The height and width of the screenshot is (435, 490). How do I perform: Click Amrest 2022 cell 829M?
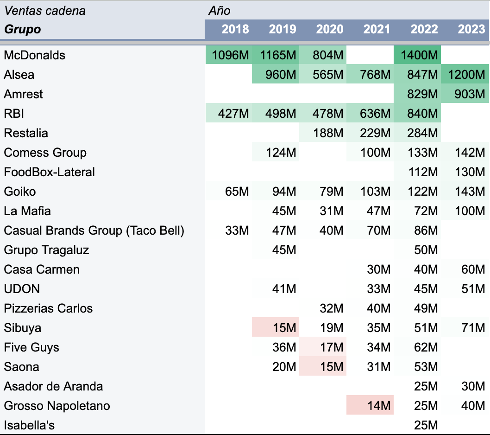(x=417, y=94)
